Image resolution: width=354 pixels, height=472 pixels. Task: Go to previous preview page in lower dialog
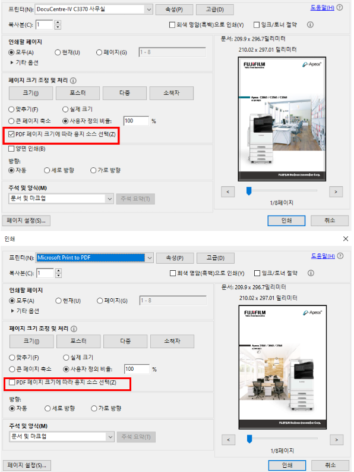tap(229, 440)
